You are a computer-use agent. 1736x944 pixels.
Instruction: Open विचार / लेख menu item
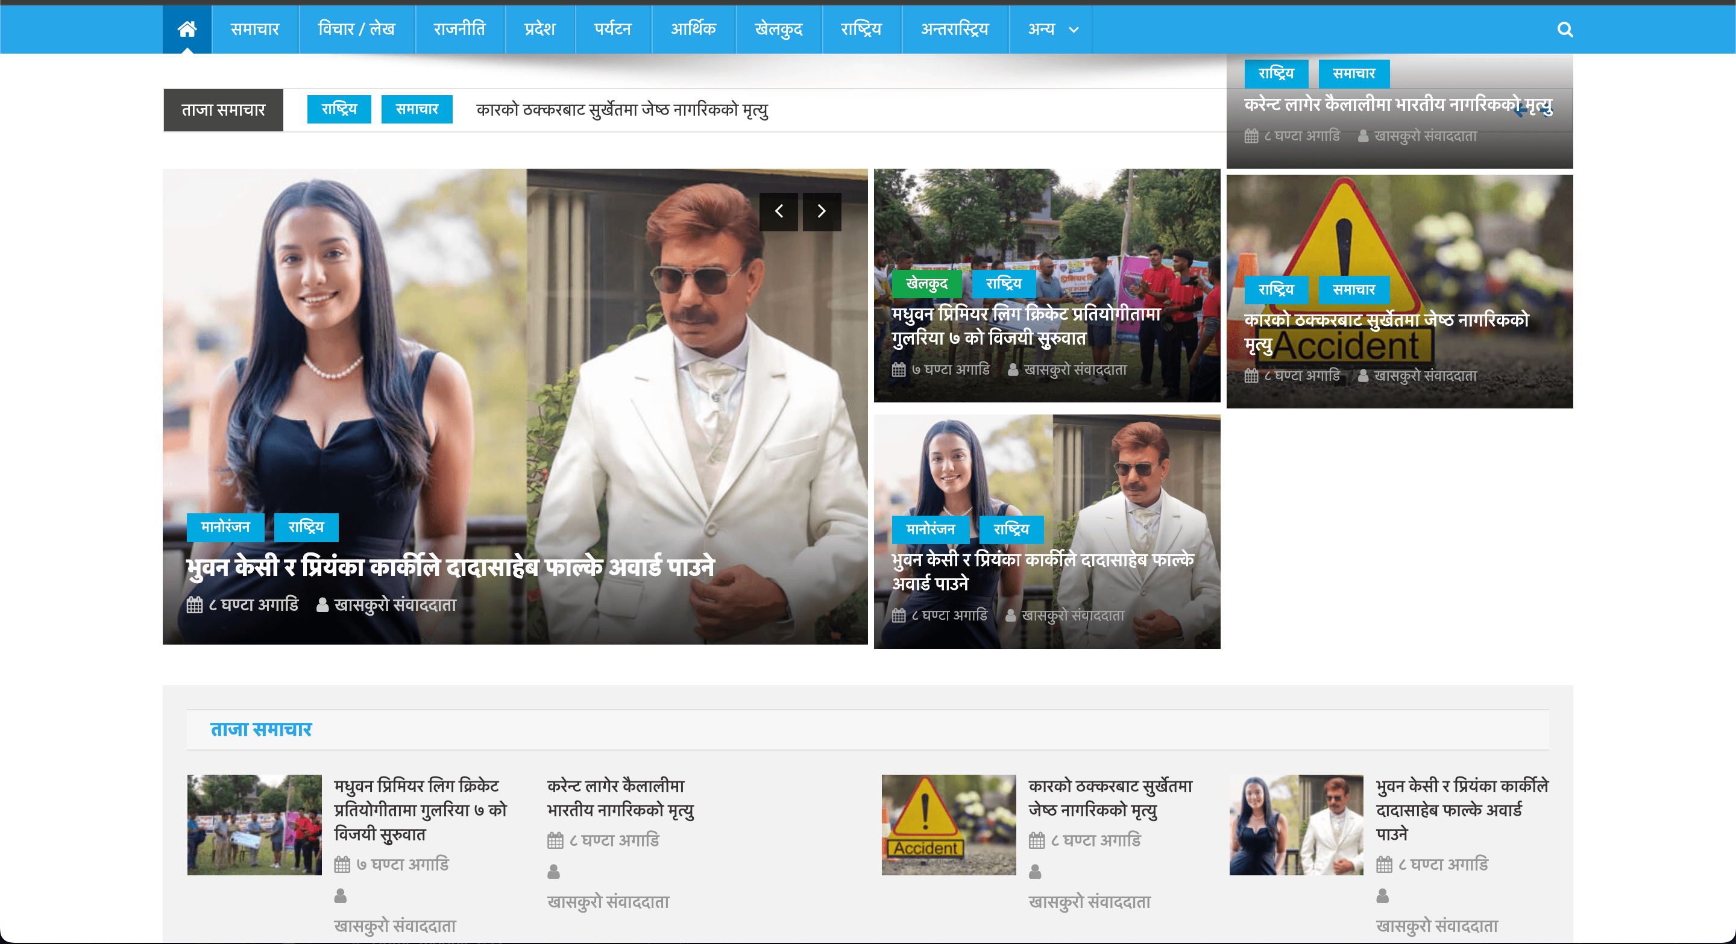[356, 30]
